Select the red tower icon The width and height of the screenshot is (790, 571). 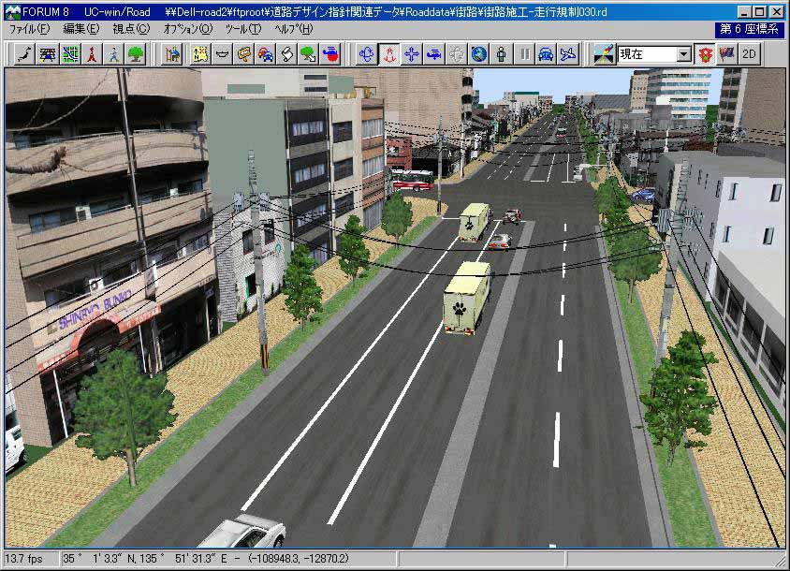(92, 54)
